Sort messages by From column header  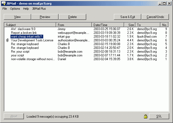(x=74, y=25)
